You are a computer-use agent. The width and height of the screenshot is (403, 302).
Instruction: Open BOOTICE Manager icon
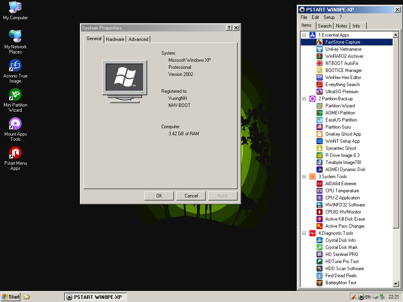pyautogui.click(x=319, y=70)
